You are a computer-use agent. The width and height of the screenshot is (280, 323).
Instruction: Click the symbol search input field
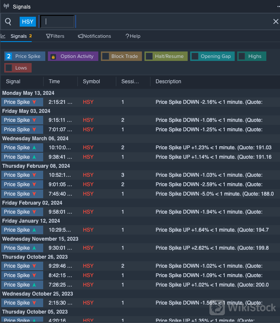click(x=57, y=21)
